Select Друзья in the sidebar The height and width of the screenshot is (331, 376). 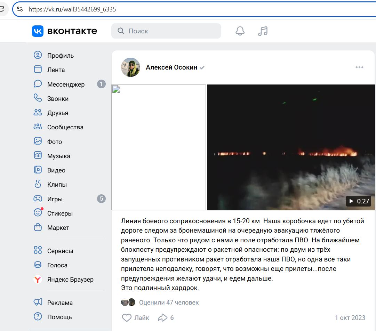[x=57, y=113]
